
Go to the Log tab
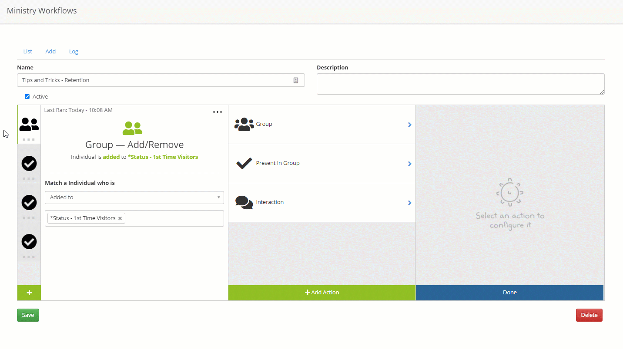click(74, 51)
